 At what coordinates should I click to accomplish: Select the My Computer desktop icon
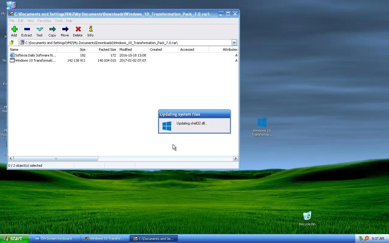click(x=11, y=5)
